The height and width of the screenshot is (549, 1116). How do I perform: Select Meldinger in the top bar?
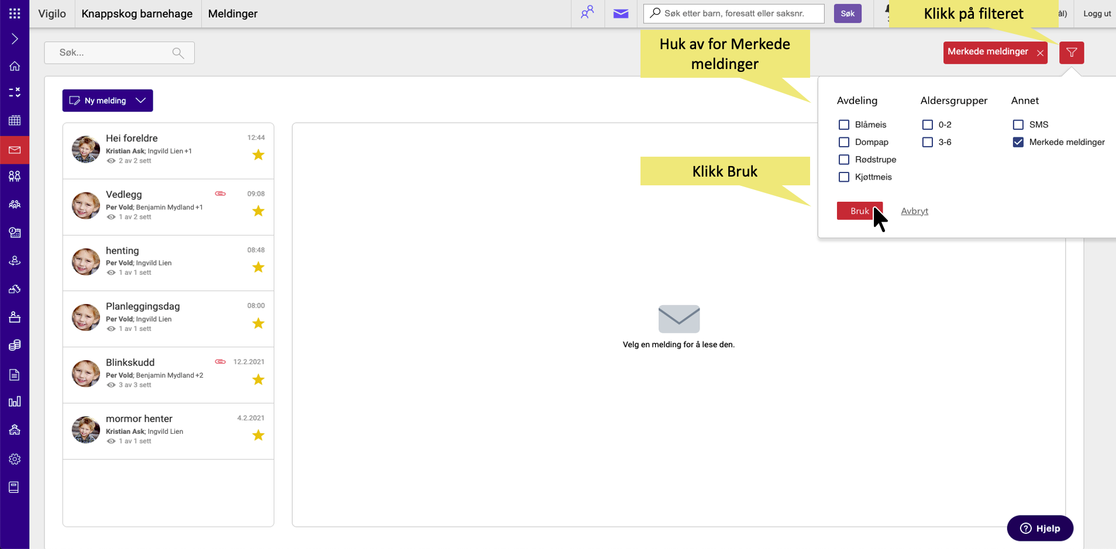233,13
